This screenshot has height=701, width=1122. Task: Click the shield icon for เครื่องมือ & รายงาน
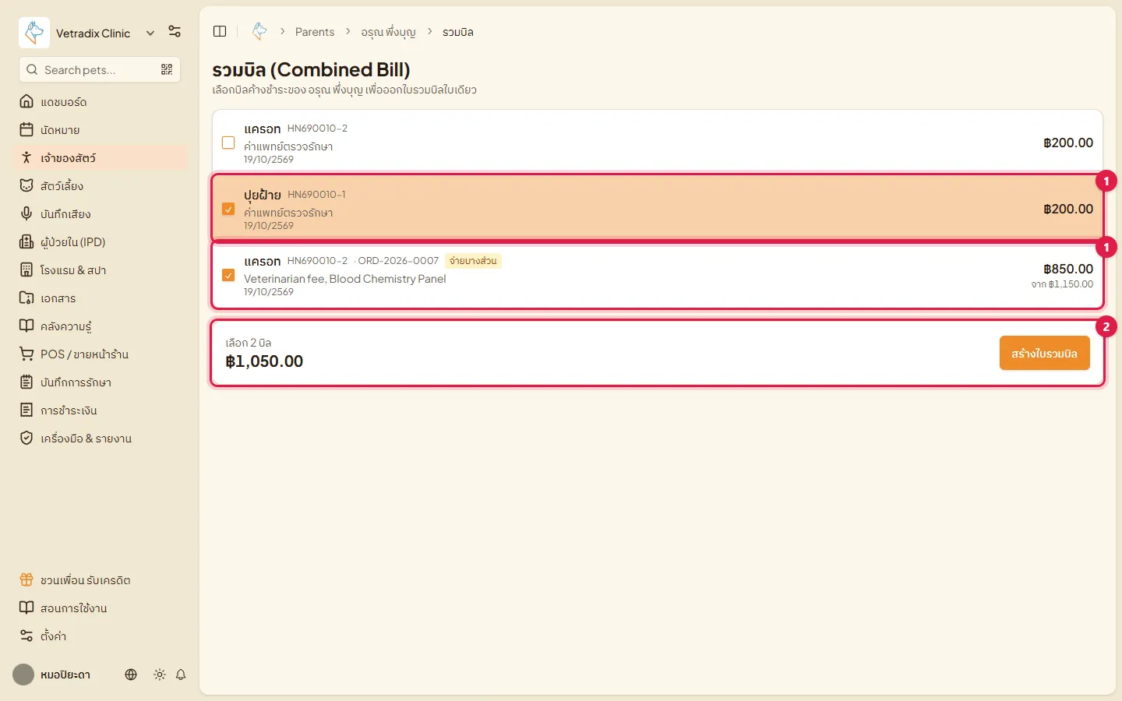pos(26,439)
